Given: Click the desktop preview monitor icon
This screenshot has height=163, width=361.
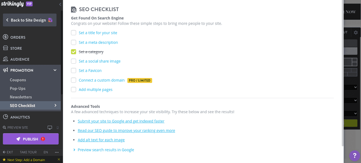Looking at the screenshot, I should 50,128.
